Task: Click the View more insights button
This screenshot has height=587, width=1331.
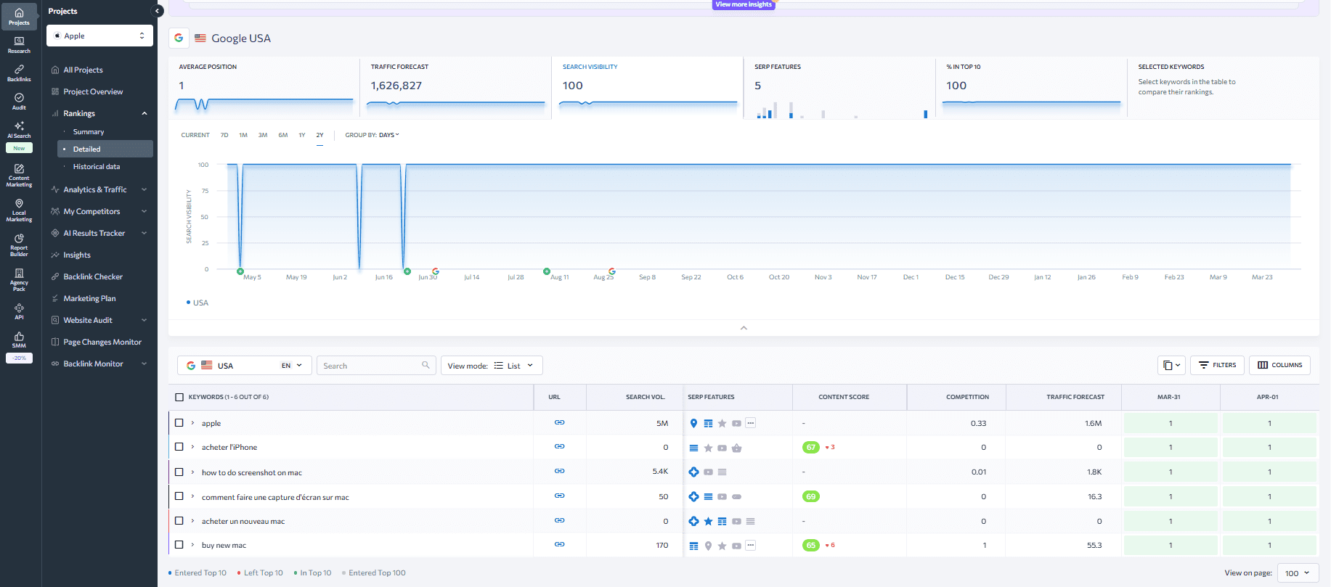Action: click(x=744, y=4)
